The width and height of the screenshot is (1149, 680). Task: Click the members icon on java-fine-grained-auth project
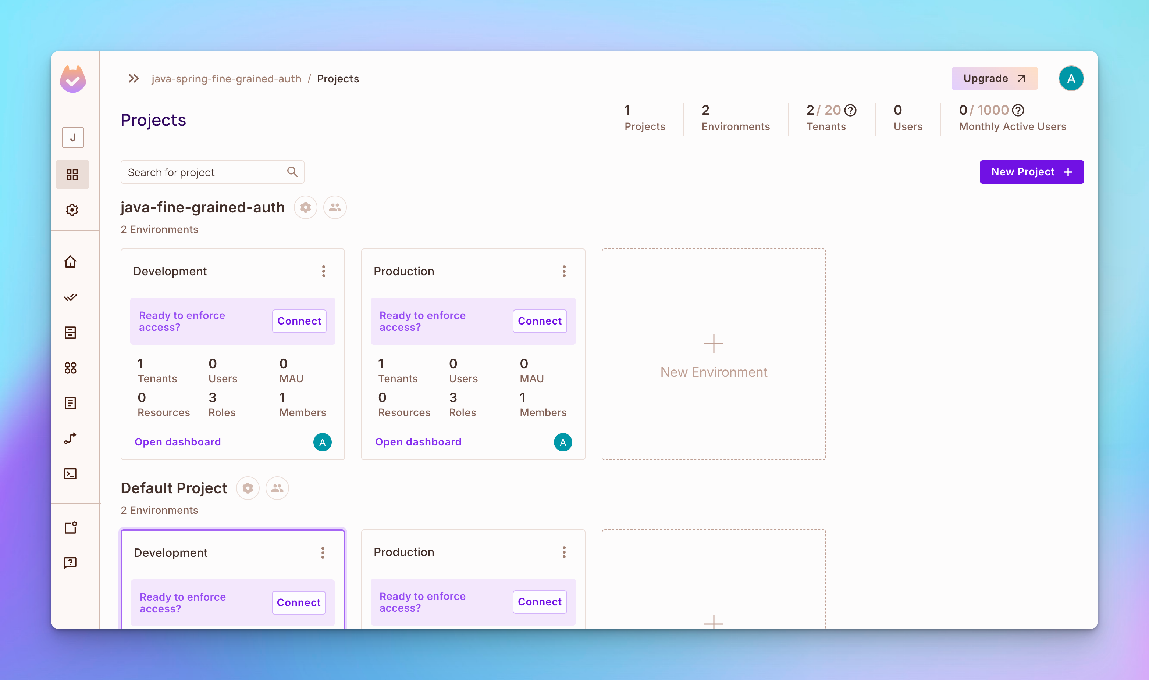click(x=334, y=208)
